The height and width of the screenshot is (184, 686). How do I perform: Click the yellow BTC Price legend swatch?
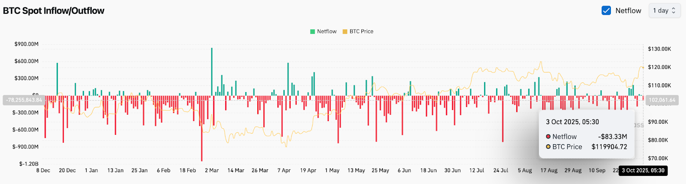pyautogui.click(x=345, y=32)
